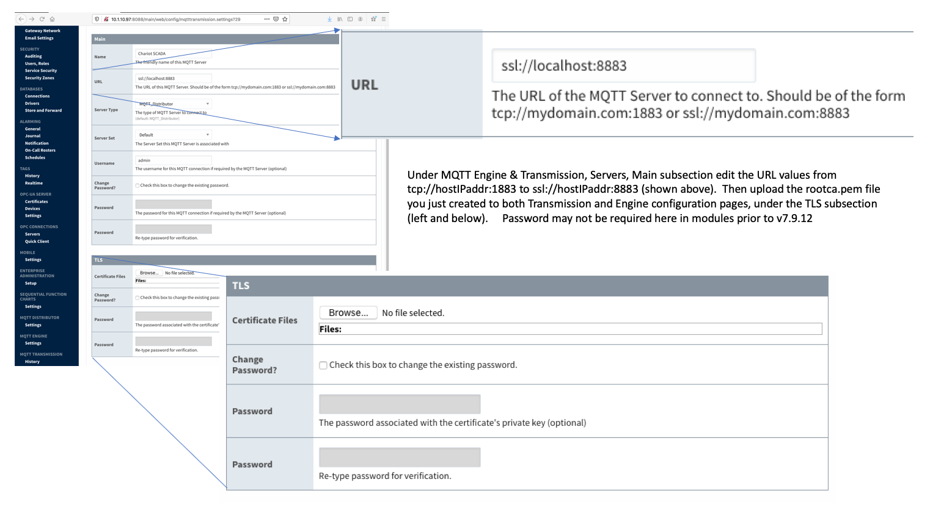Screen dimensions: 930x510
Task: Bookmark this page with the star icon
Action: tap(285, 19)
